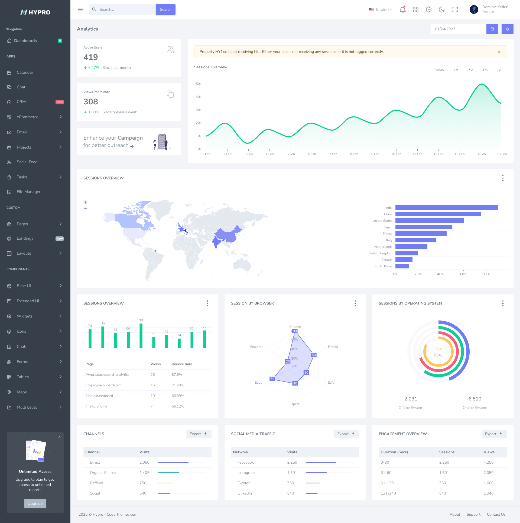Open the notifications bell icon

(x=402, y=9)
